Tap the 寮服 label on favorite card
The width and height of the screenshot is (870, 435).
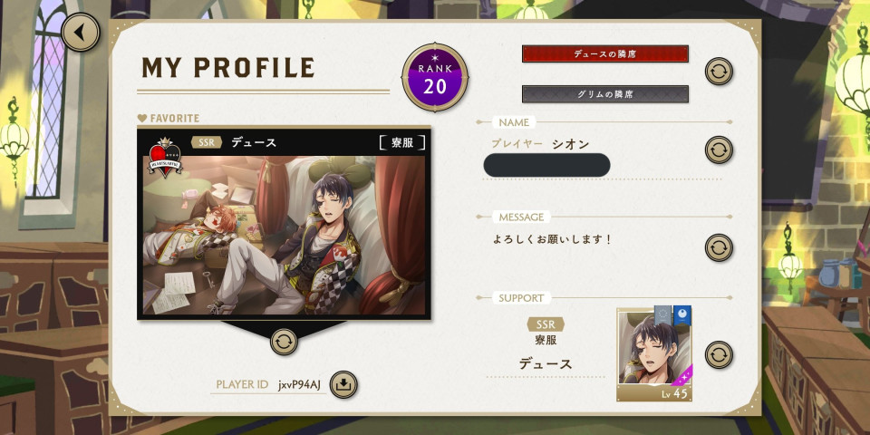tap(402, 142)
